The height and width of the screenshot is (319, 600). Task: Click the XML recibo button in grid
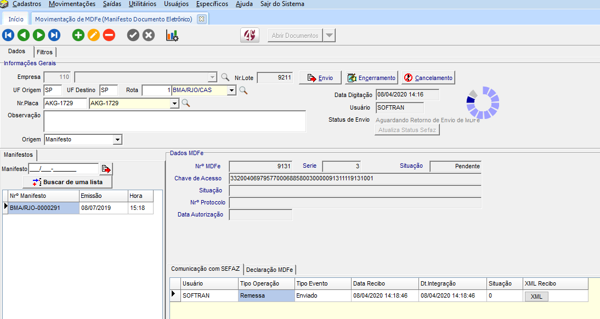click(x=536, y=296)
